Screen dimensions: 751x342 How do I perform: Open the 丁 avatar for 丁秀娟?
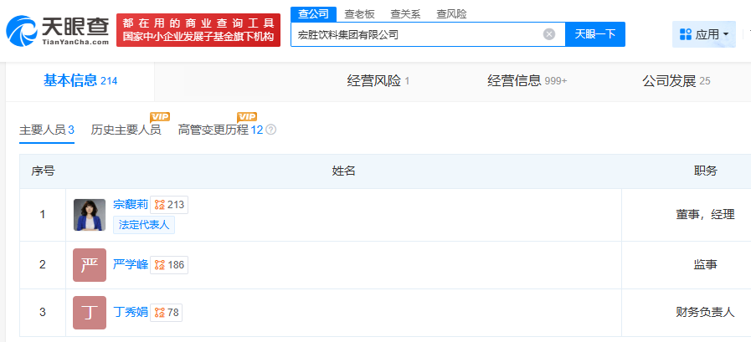click(x=90, y=313)
